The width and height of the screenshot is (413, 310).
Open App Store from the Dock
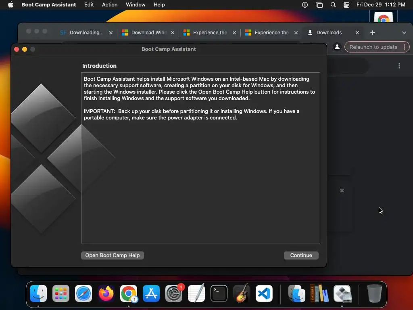click(x=151, y=293)
